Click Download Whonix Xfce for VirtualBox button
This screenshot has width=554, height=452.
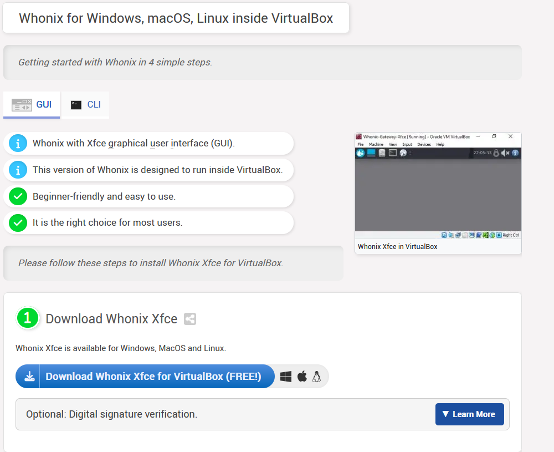click(145, 377)
